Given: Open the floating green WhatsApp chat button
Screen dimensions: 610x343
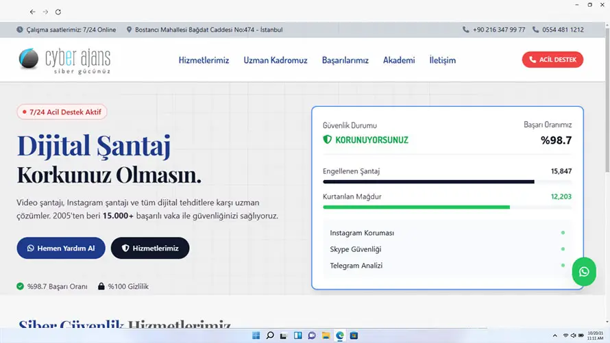Looking at the screenshot, I should [584, 272].
